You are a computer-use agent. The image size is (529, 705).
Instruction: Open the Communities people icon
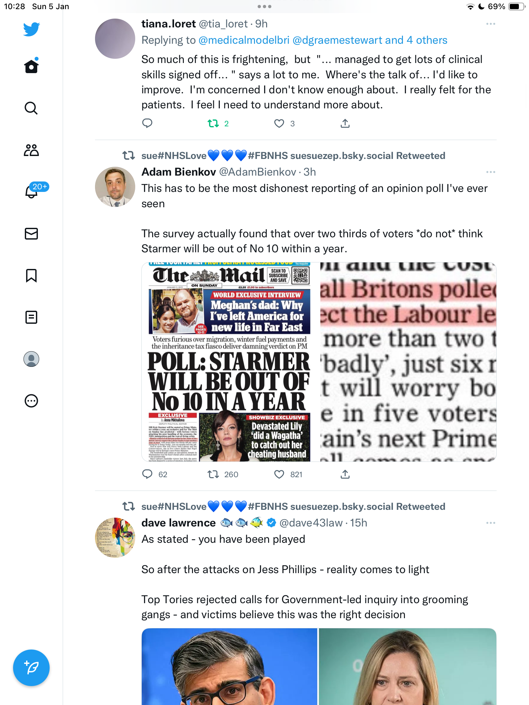coord(31,150)
